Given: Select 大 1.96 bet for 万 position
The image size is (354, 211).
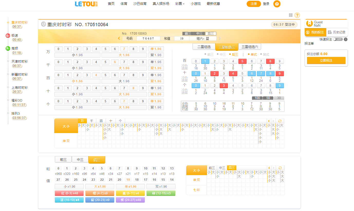Looking at the screenshot, I should click(124, 55).
